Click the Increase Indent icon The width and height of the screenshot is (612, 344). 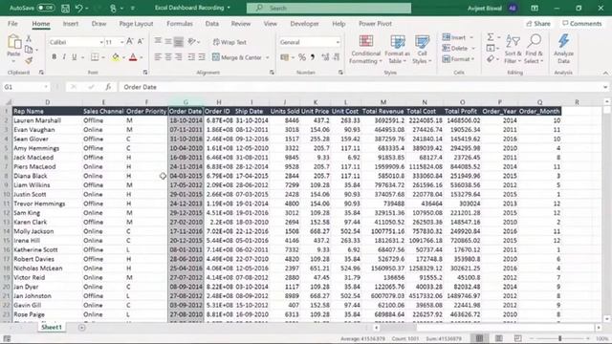pyautogui.click(x=202, y=57)
